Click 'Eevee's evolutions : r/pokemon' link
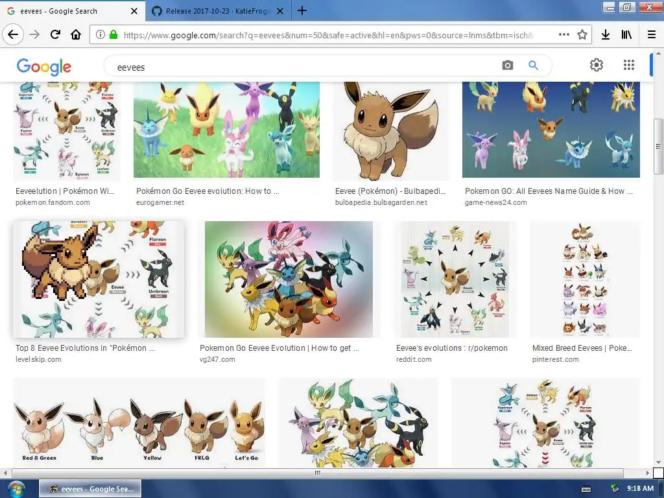 (451, 348)
